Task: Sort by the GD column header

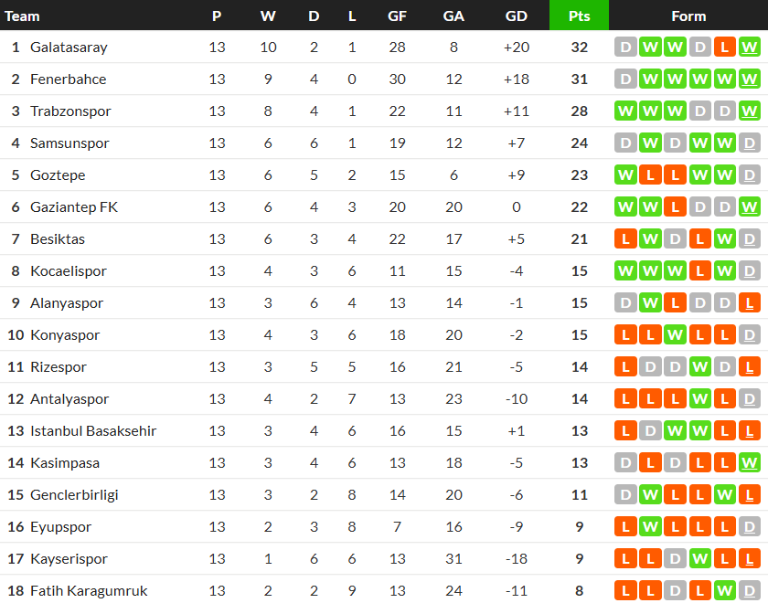Action: click(x=516, y=16)
